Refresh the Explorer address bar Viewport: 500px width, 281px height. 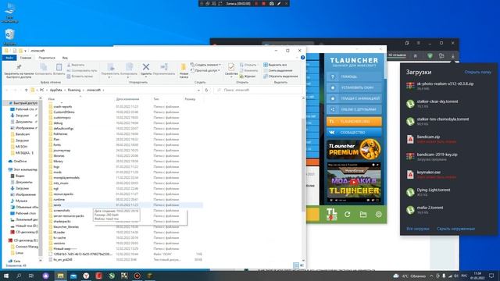(x=206, y=91)
